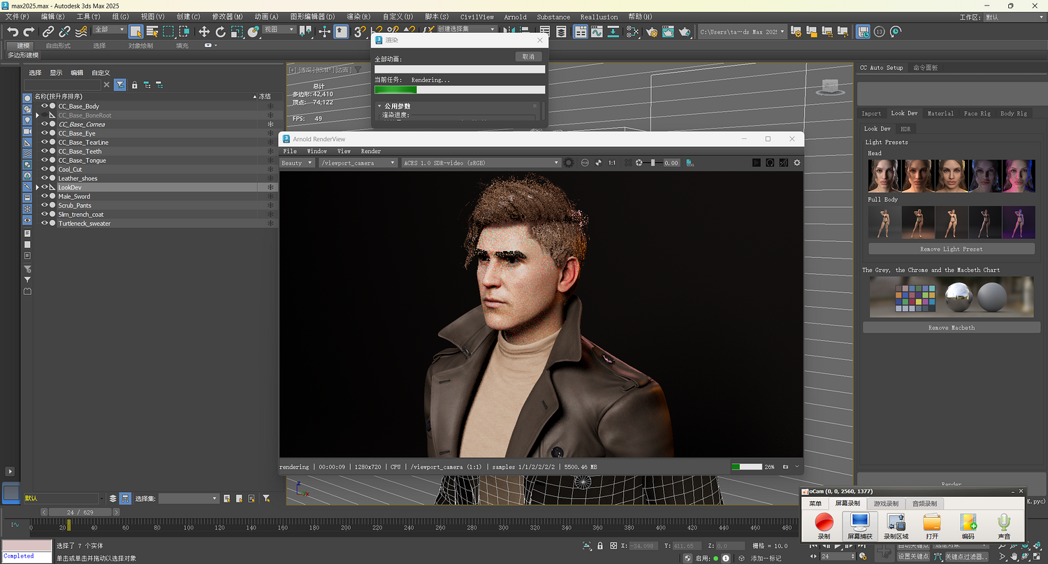
Task: Open Arnold RenderView settings gear
Action: (797, 163)
